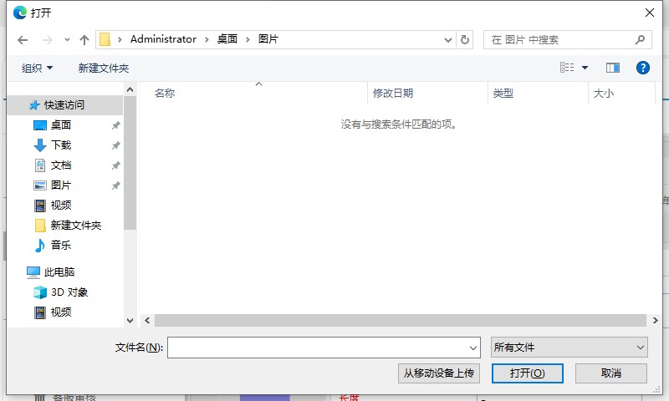
Task: Open 3D 对象 under 此电脑
Action: (x=69, y=292)
